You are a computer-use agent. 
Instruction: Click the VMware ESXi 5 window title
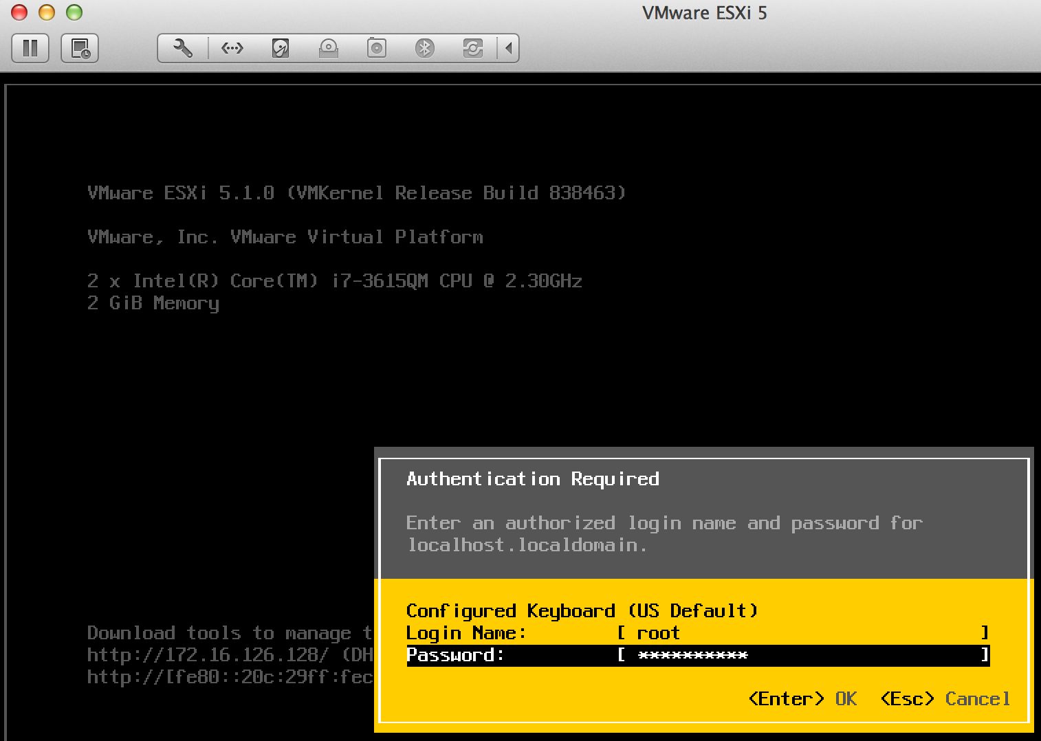(x=705, y=13)
